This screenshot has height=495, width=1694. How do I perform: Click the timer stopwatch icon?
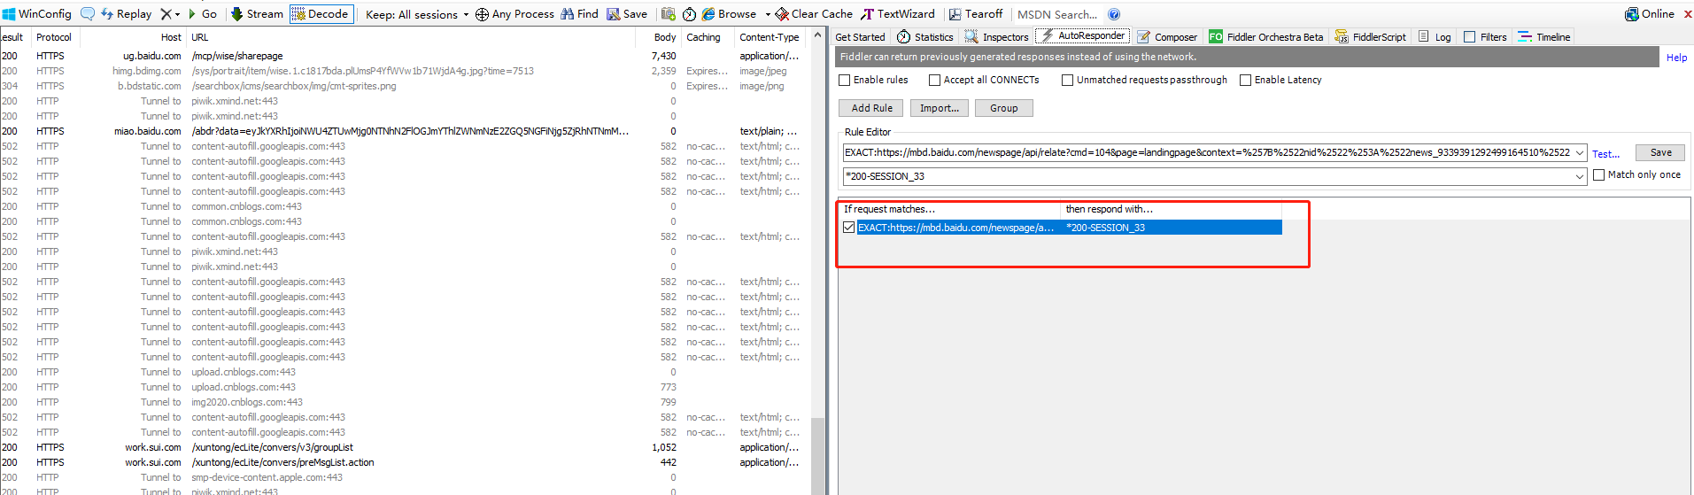click(x=689, y=14)
